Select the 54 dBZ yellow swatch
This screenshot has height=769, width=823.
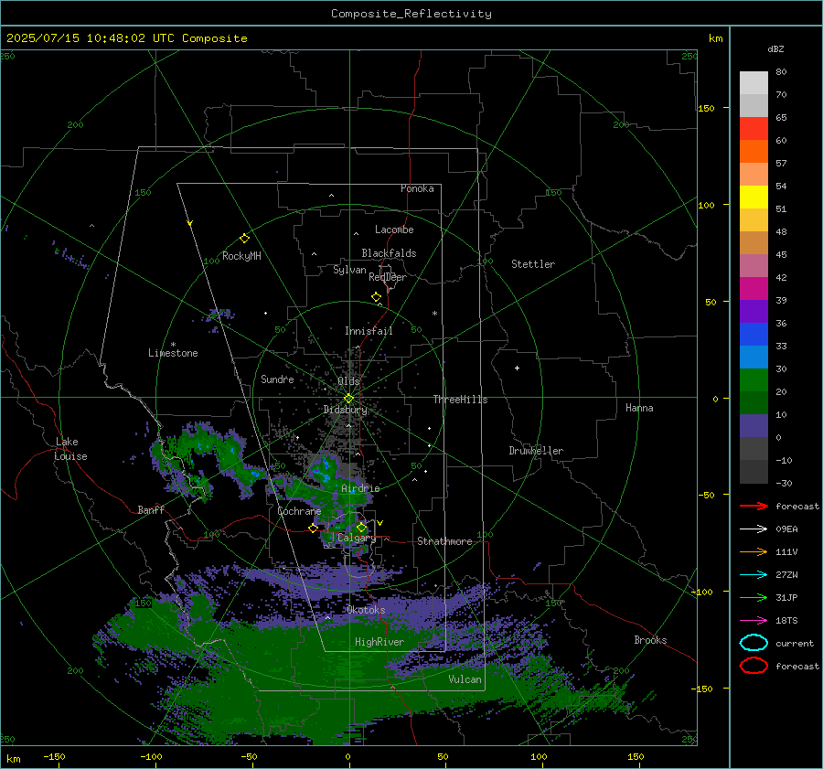[x=754, y=197]
